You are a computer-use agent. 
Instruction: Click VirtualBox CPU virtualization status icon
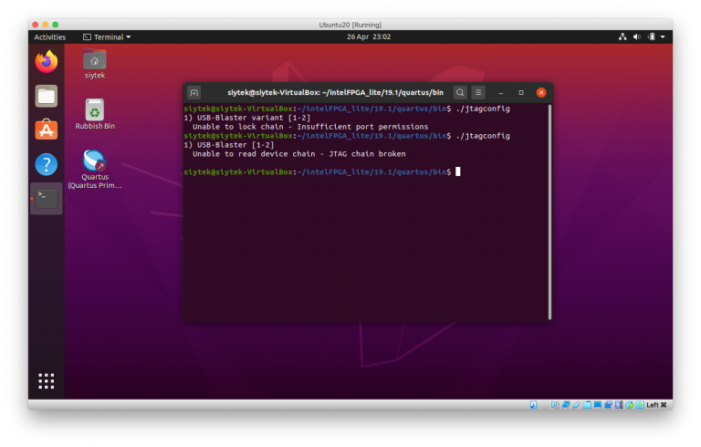[x=619, y=404]
